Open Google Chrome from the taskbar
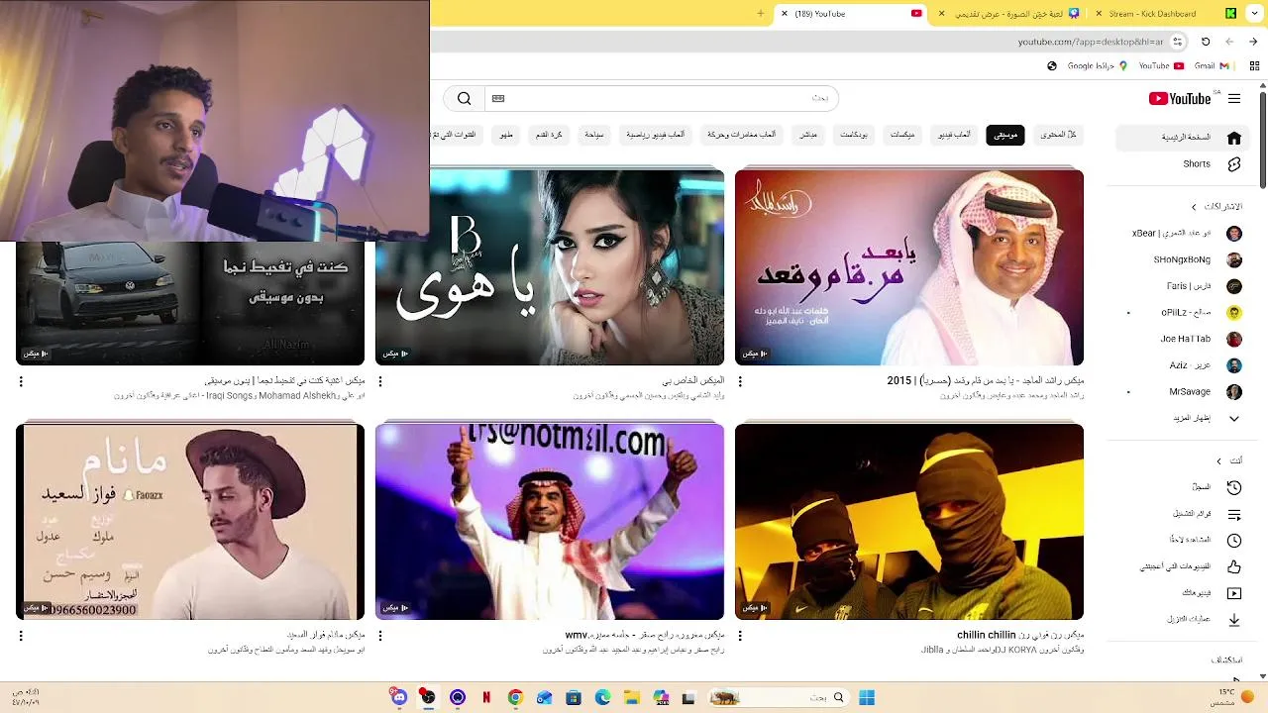This screenshot has width=1268, height=713. [x=515, y=697]
